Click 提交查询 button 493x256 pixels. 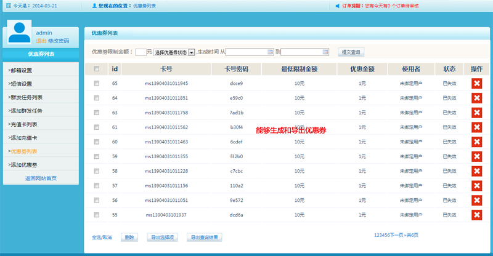click(x=352, y=52)
